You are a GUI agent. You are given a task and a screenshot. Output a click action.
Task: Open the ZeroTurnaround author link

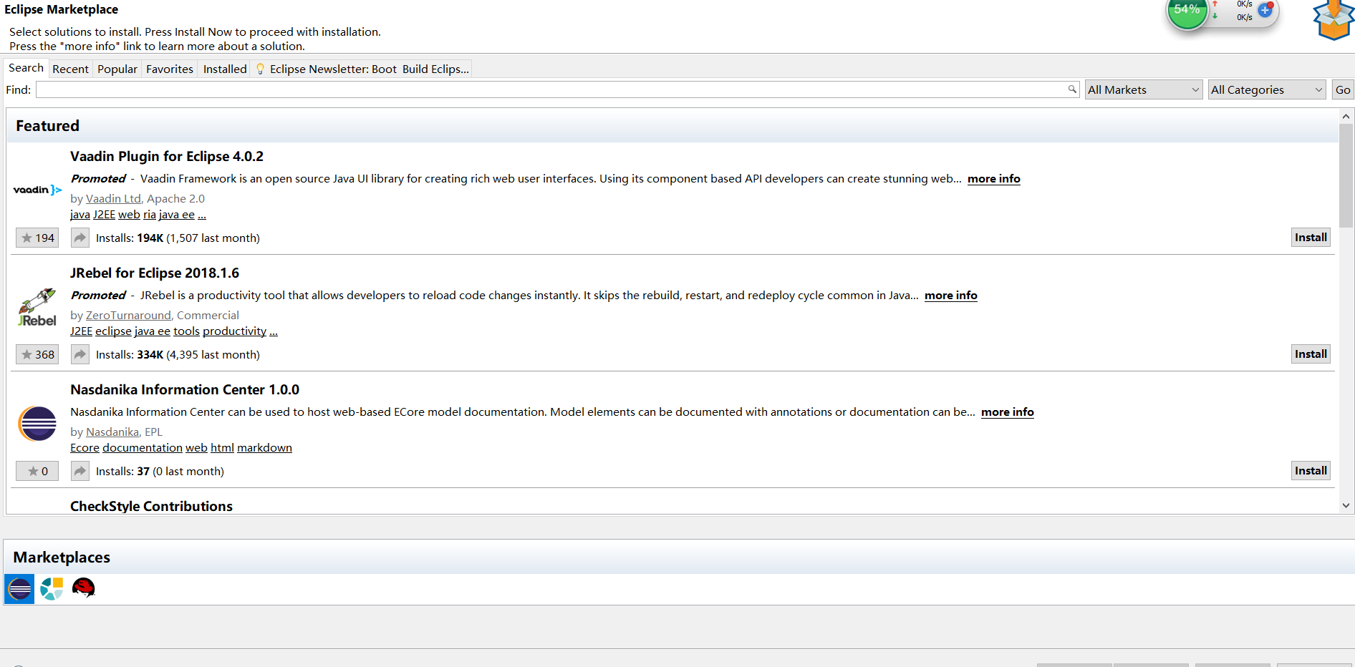point(128,316)
